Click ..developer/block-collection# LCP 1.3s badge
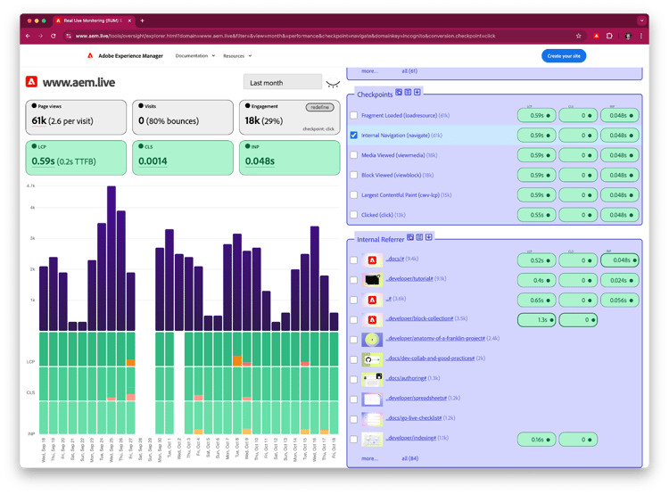 536,320
